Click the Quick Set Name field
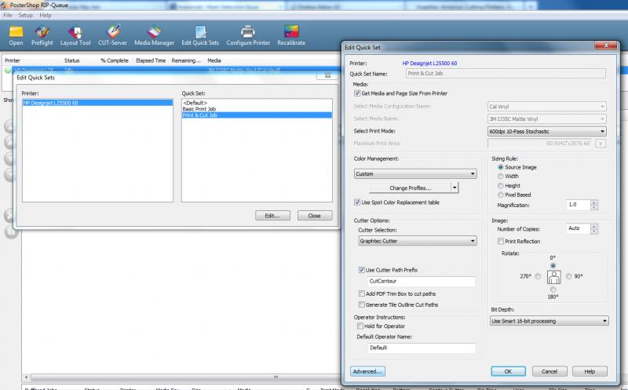The image size is (628, 390). pyautogui.click(x=506, y=73)
